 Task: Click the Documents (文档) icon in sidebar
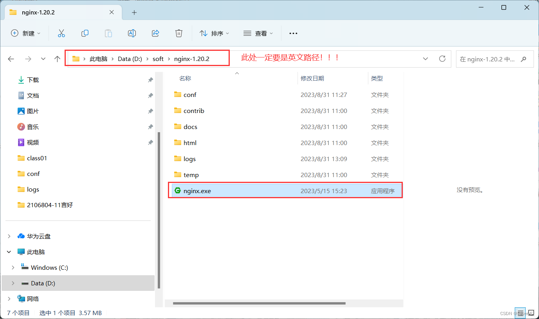[21, 95]
